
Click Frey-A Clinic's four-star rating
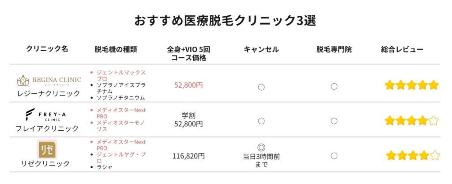(x=412, y=121)
